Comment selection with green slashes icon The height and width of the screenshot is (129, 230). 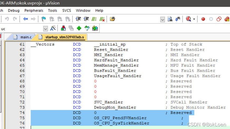(x=94, y=19)
